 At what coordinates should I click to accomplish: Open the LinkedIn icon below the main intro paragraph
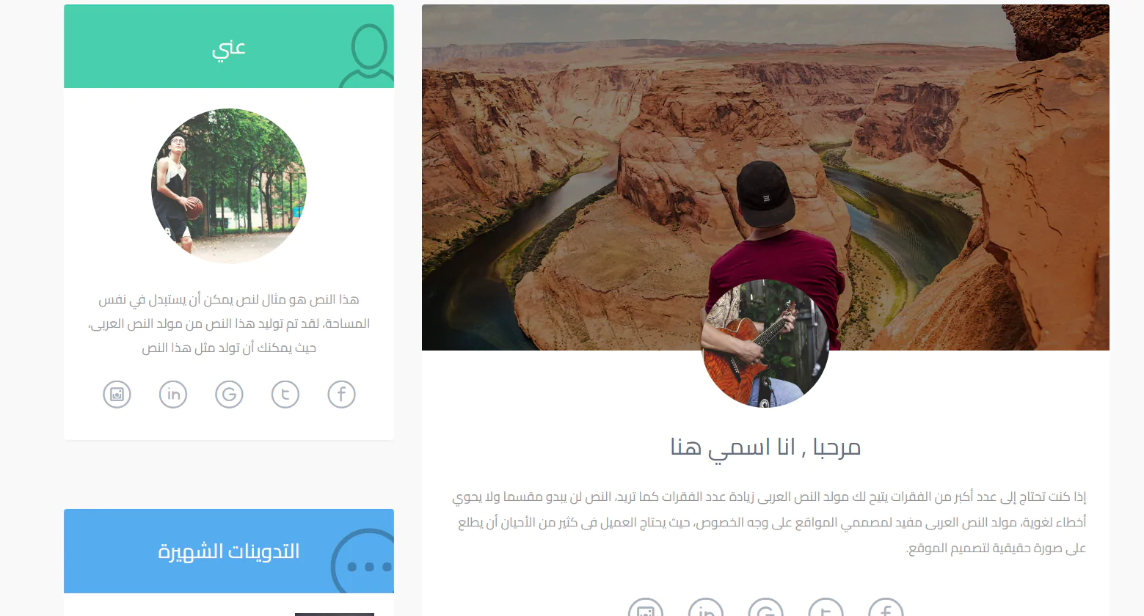tap(705, 608)
